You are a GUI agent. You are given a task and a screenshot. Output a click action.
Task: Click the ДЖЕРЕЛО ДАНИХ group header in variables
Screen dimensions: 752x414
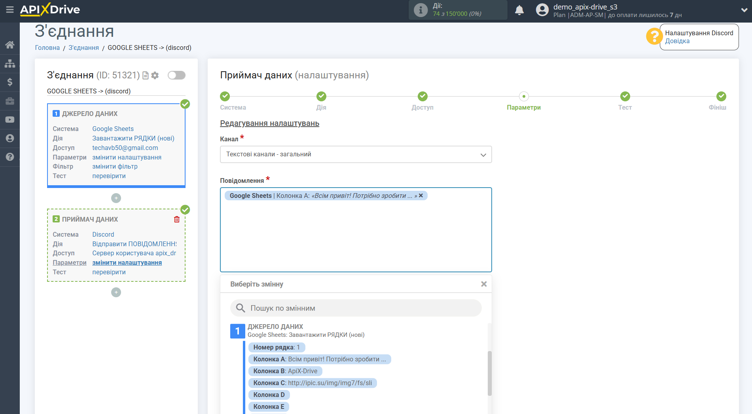click(275, 327)
